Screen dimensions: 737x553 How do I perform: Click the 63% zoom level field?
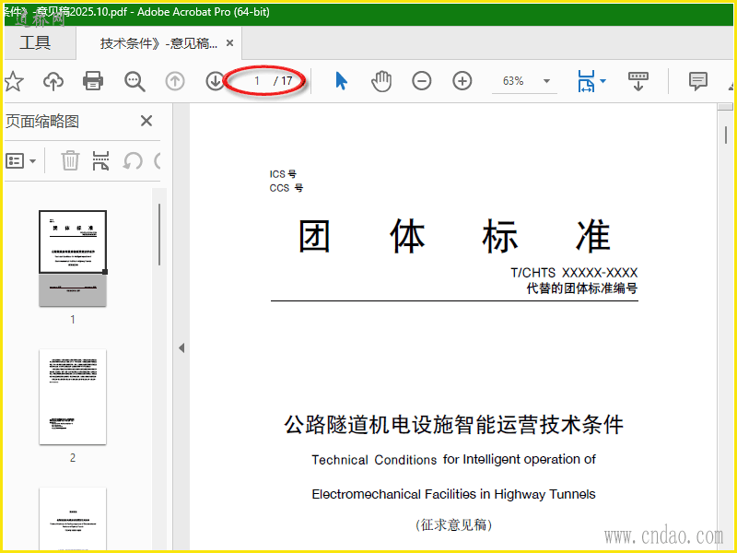click(x=513, y=81)
